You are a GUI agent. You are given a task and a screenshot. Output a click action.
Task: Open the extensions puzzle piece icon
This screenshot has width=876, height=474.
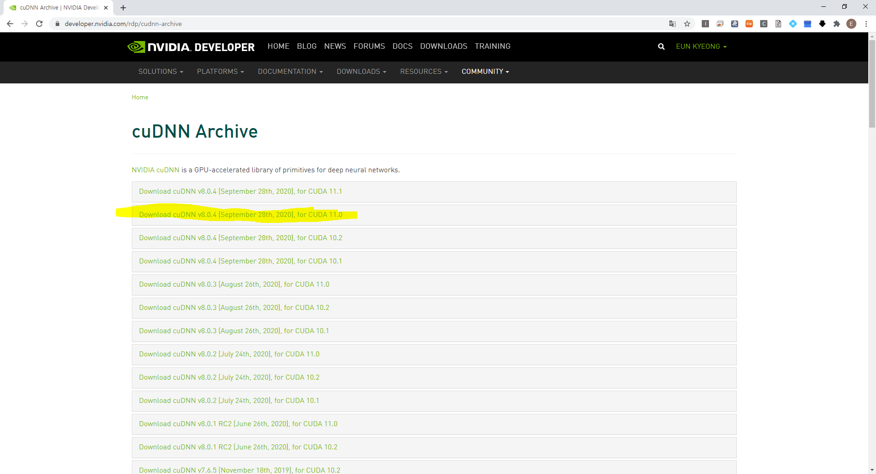point(837,24)
